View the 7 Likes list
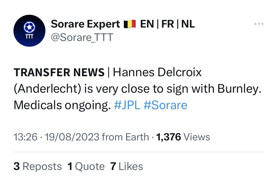This screenshot has width=270, height=176. (126, 166)
